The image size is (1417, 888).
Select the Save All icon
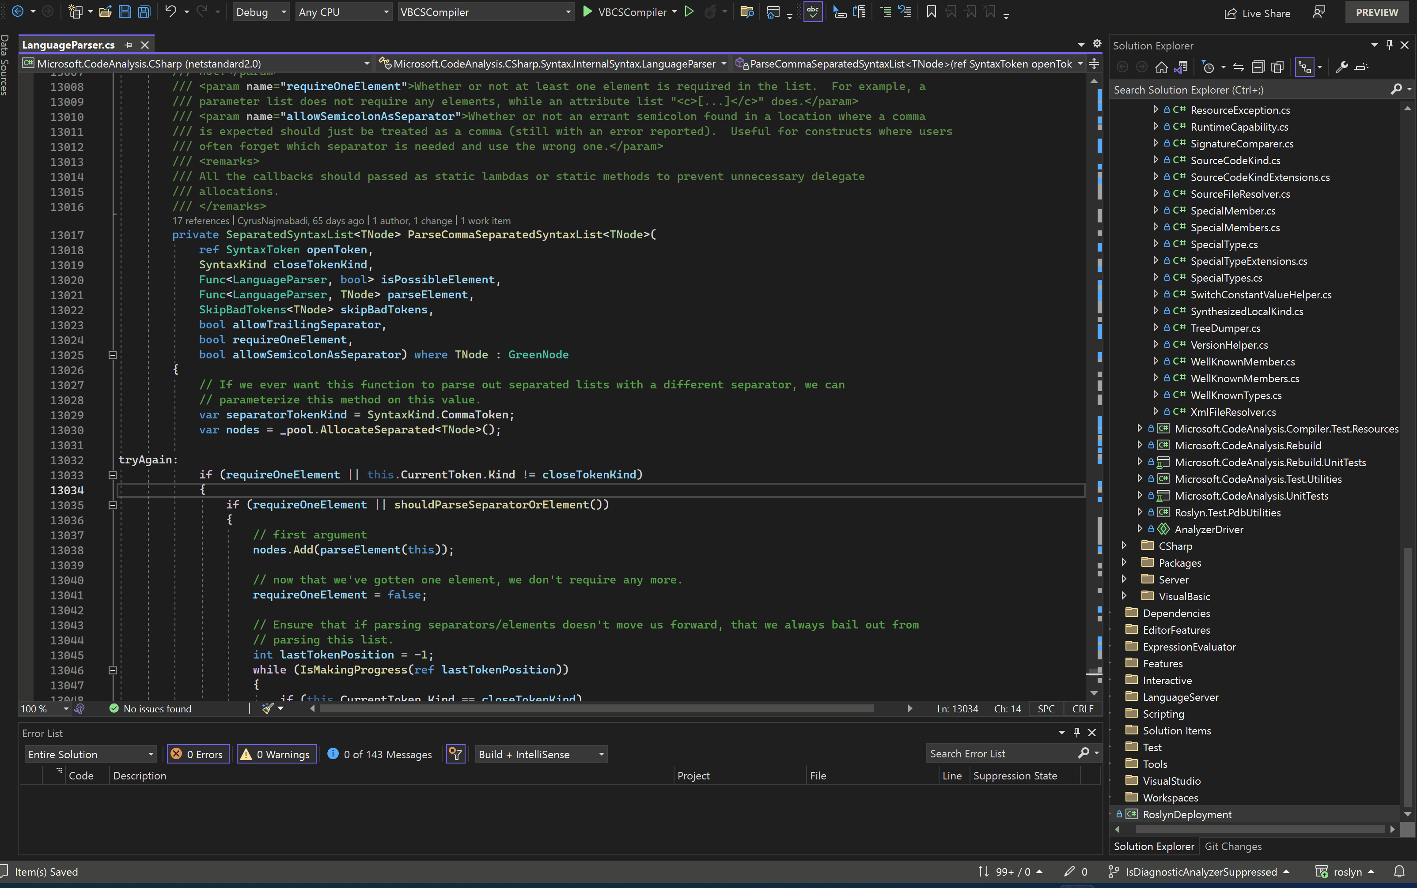click(x=144, y=12)
